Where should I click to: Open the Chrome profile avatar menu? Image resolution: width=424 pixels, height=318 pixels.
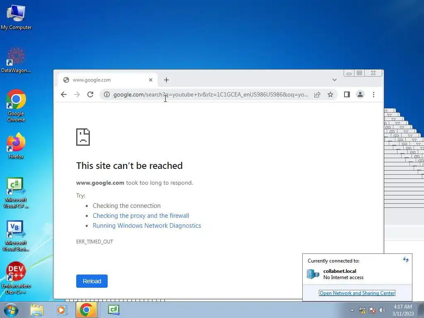point(360,94)
